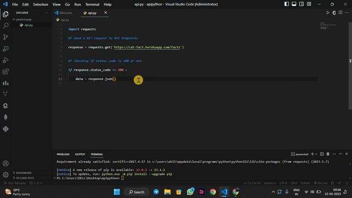Open the bar chart icon view in activity bar

pyautogui.click(x=5, y=83)
